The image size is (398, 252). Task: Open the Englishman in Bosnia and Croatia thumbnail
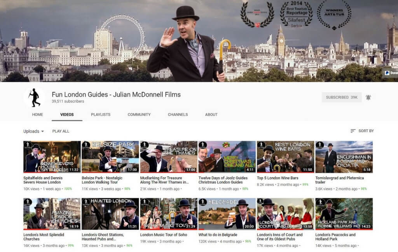(x=344, y=157)
